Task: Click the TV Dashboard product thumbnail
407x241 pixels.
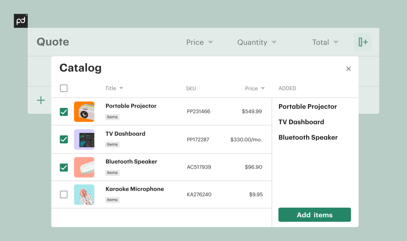Action: [84, 139]
